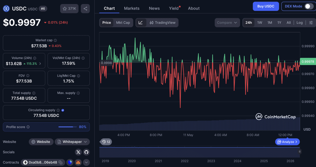Open the Yield tab

174,8
